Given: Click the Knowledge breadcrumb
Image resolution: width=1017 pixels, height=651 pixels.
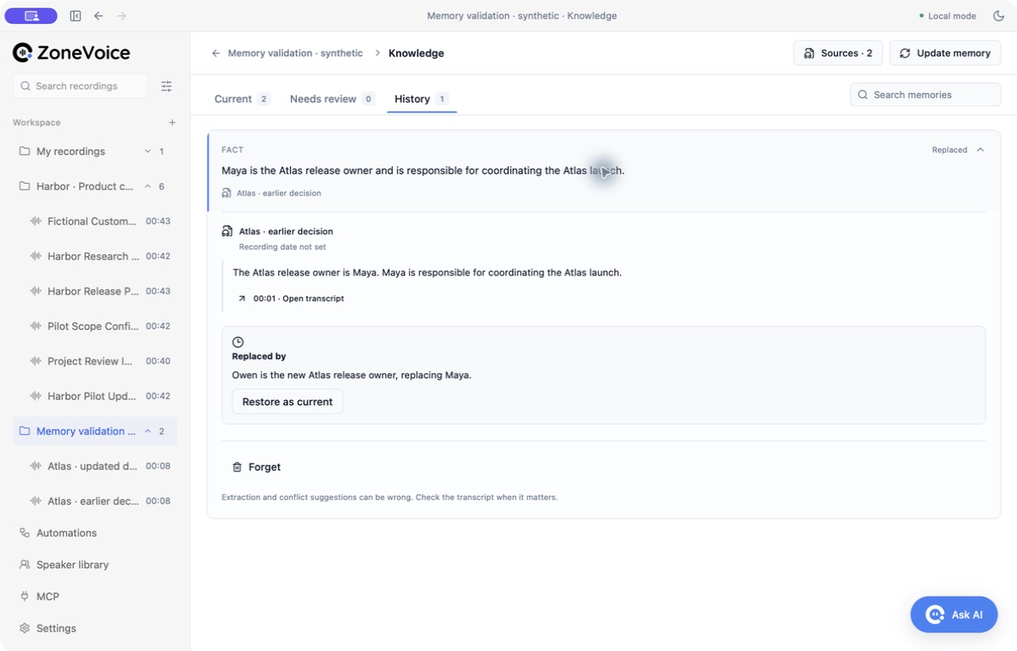Looking at the screenshot, I should pos(416,53).
